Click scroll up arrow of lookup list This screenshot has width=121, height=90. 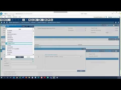(33, 31)
